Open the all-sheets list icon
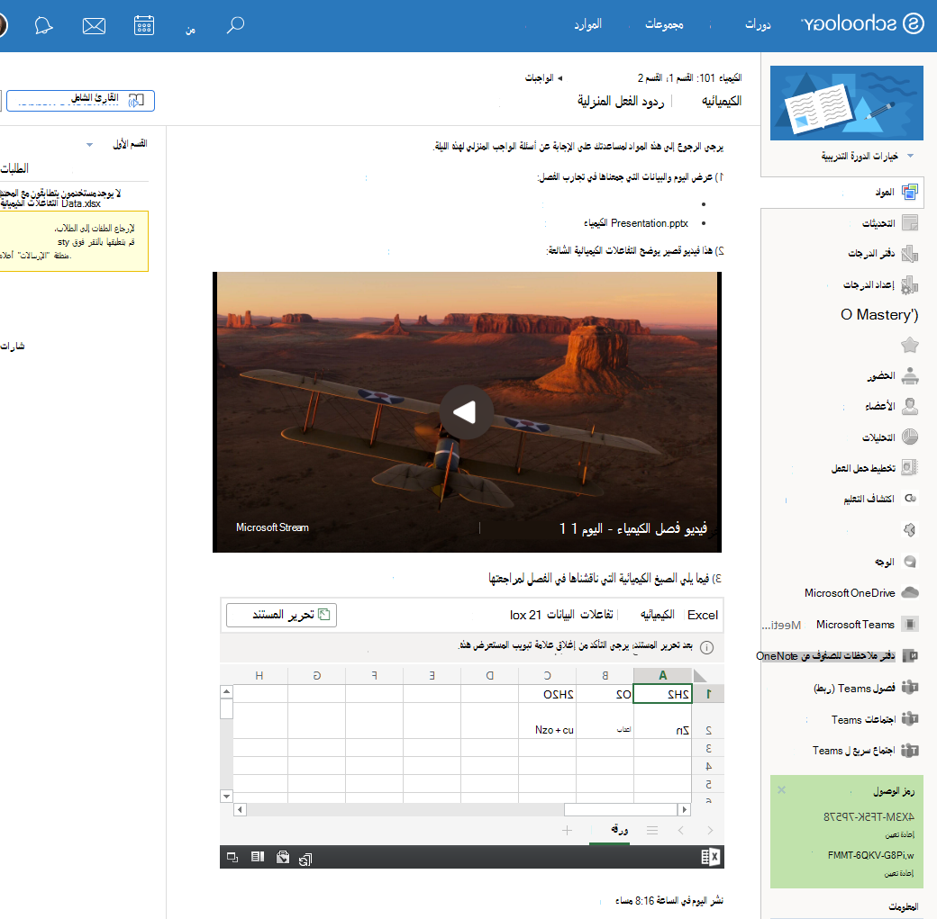The width and height of the screenshot is (937, 919). tap(652, 830)
